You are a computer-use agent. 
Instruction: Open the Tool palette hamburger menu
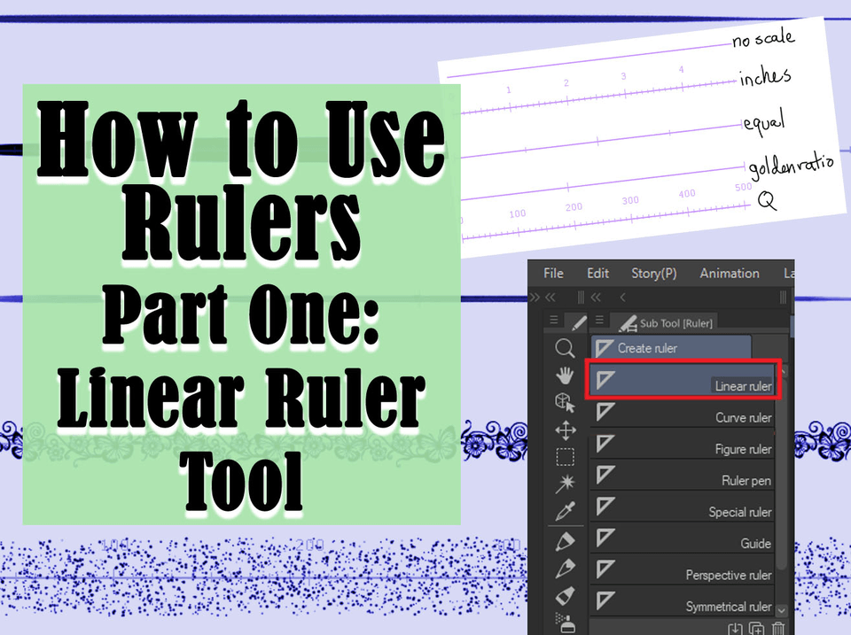click(x=553, y=320)
